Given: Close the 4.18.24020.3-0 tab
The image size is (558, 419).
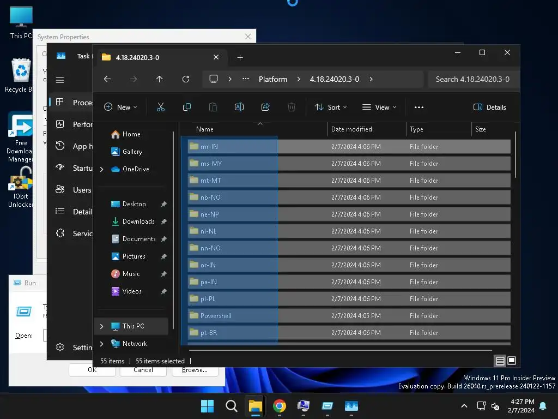Looking at the screenshot, I should [216, 57].
